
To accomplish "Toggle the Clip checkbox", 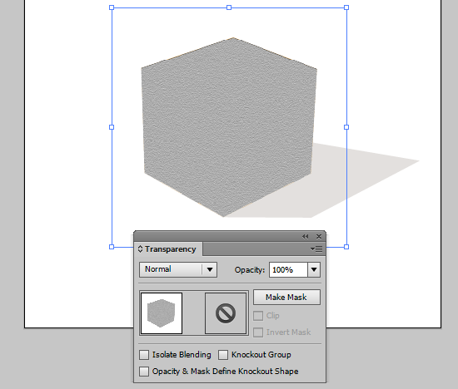I will point(258,316).
